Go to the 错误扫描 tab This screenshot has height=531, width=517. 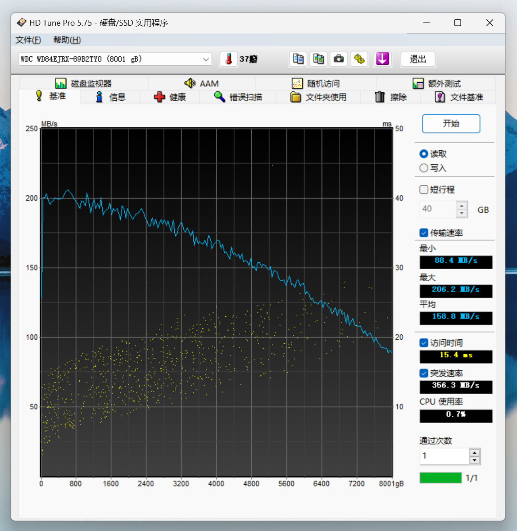click(238, 97)
